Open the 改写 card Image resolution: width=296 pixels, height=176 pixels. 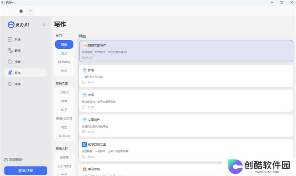click(x=186, y=101)
